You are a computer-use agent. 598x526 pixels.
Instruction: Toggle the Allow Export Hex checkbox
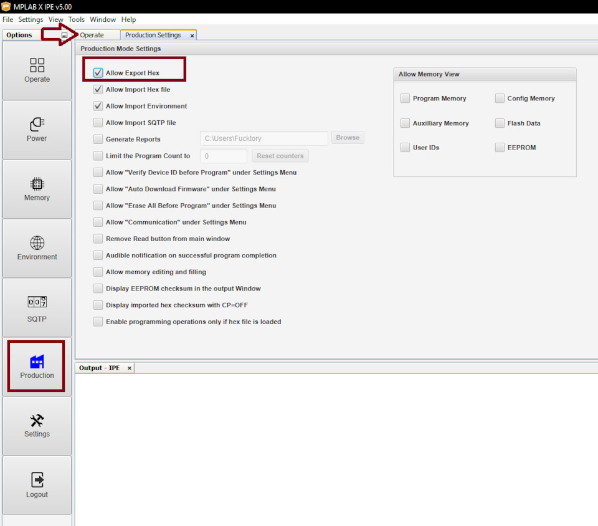click(98, 73)
